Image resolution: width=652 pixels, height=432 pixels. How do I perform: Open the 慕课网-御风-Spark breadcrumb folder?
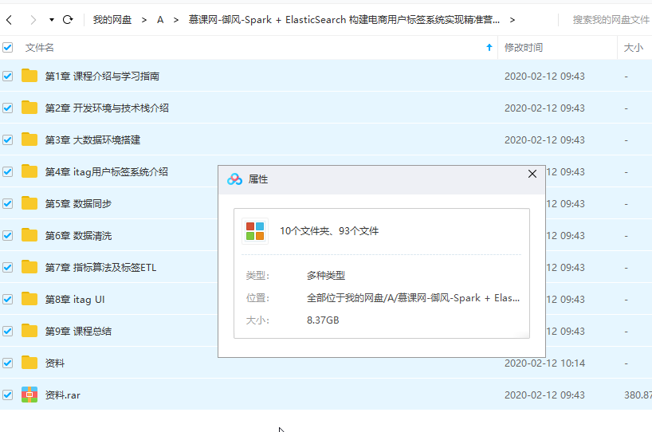pos(344,20)
